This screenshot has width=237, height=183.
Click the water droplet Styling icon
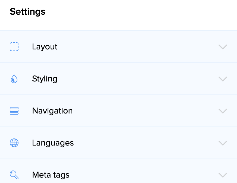pyautogui.click(x=14, y=79)
